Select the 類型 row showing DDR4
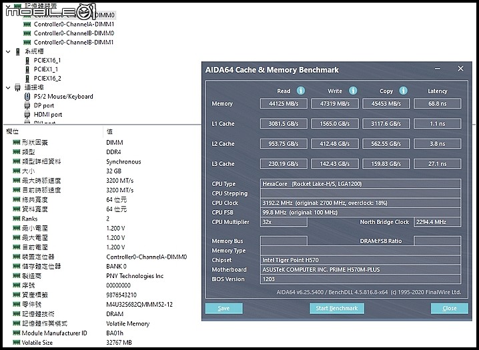 pos(101,152)
